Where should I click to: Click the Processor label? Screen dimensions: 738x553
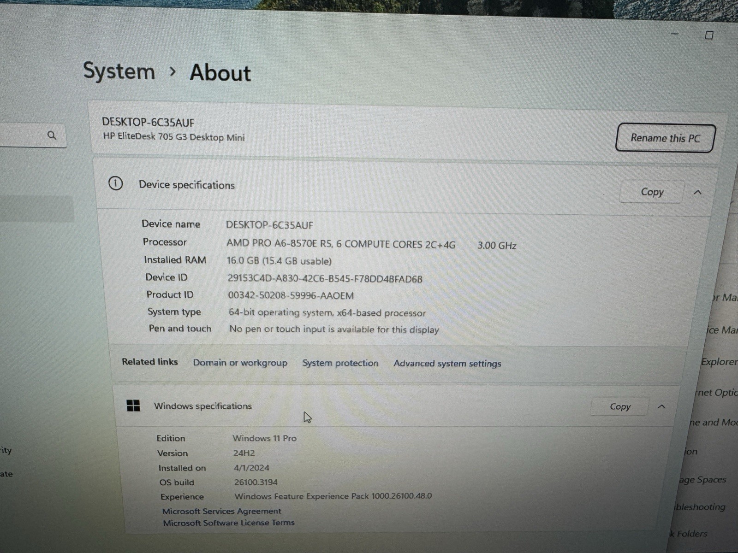165,242
